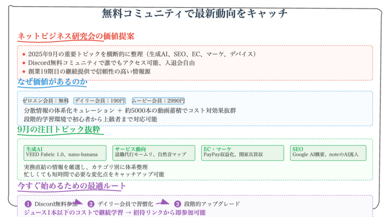Click the ネットビジネス研究会の価値提案 heading

pyautogui.click(x=76, y=36)
